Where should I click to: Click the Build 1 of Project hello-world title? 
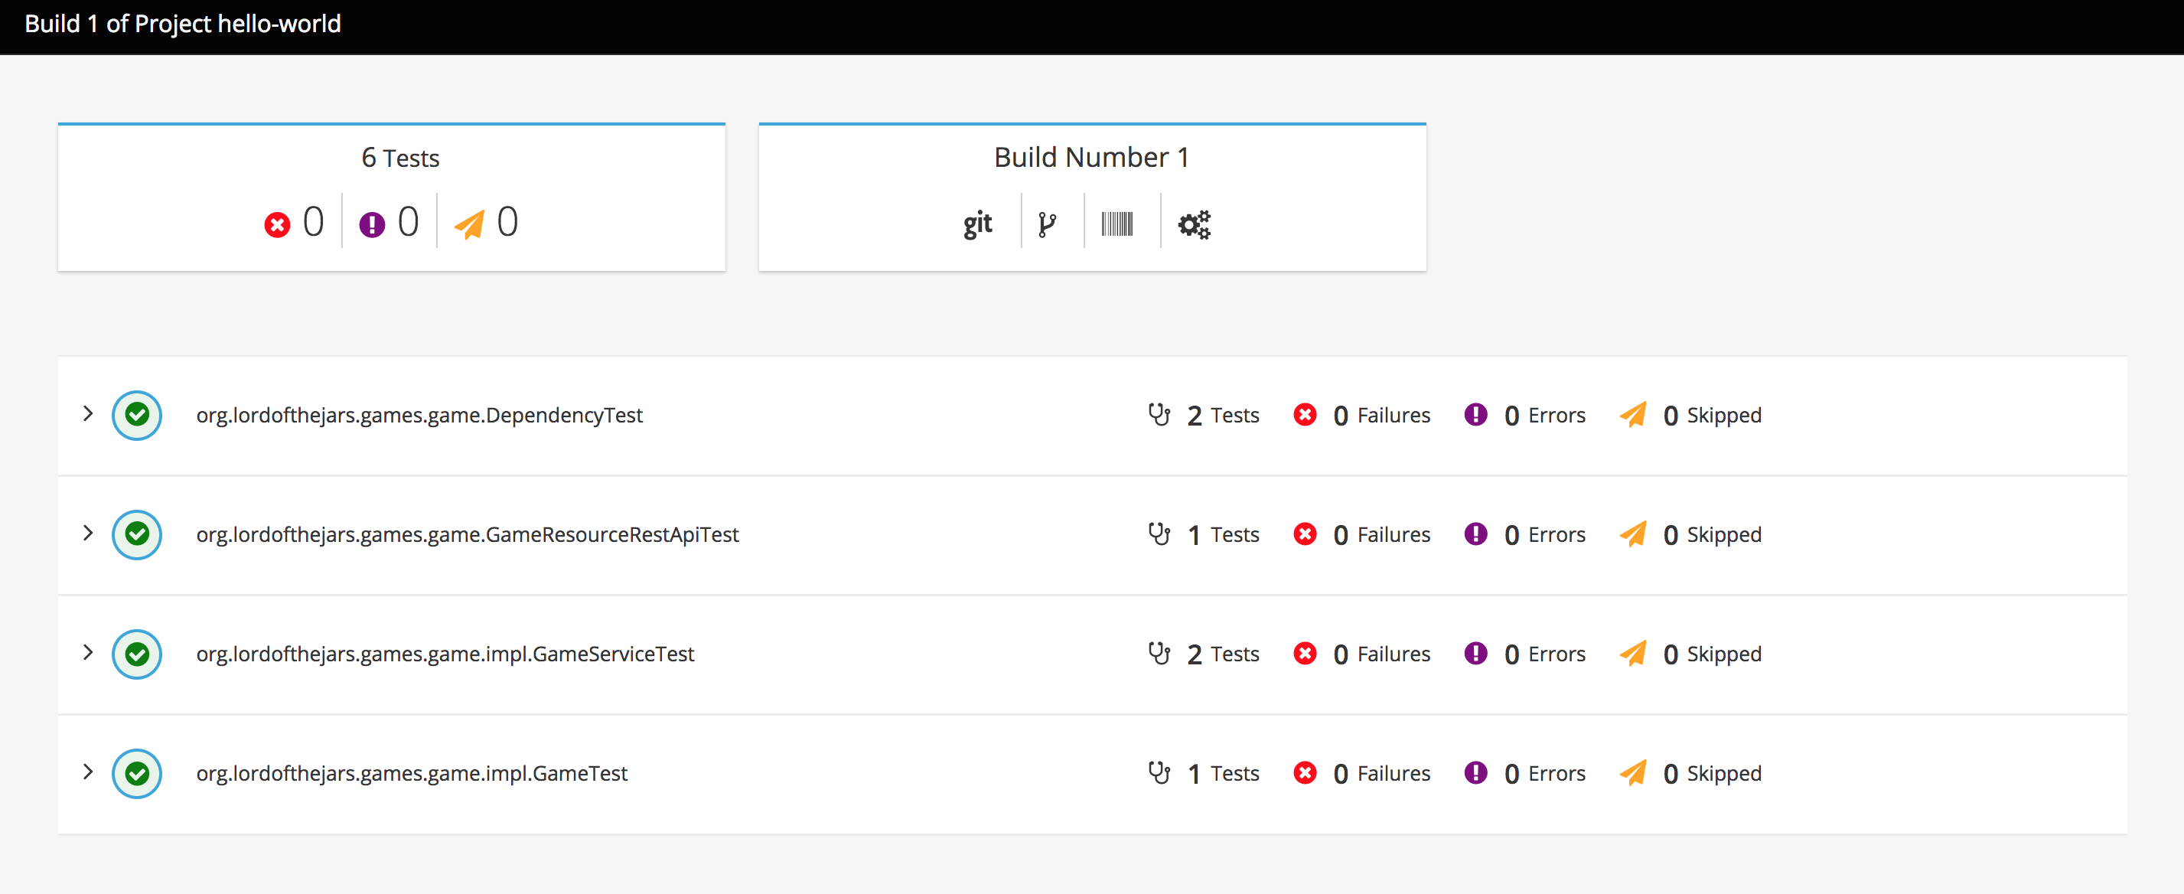pyautogui.click(x=182, y=24)
